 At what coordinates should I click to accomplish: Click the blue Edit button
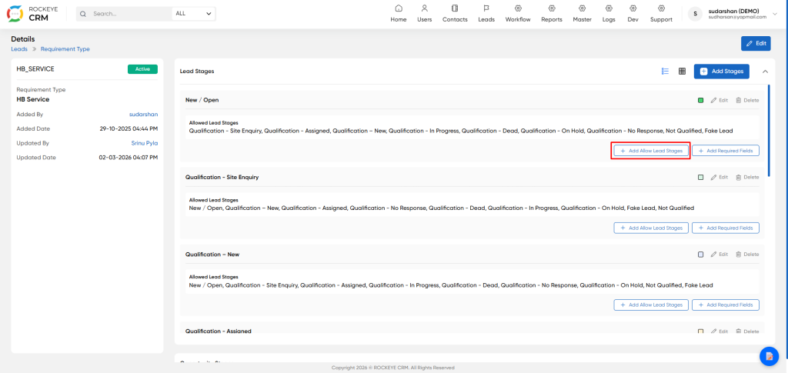(x=756, y=44)
